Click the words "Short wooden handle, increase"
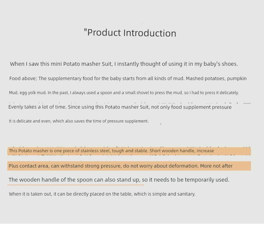This screenshot has width=264, height=227. coord(182,151)
